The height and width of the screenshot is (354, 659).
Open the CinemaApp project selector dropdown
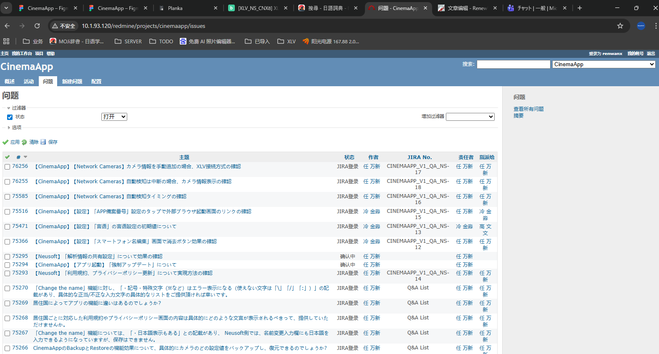[604, 64]
